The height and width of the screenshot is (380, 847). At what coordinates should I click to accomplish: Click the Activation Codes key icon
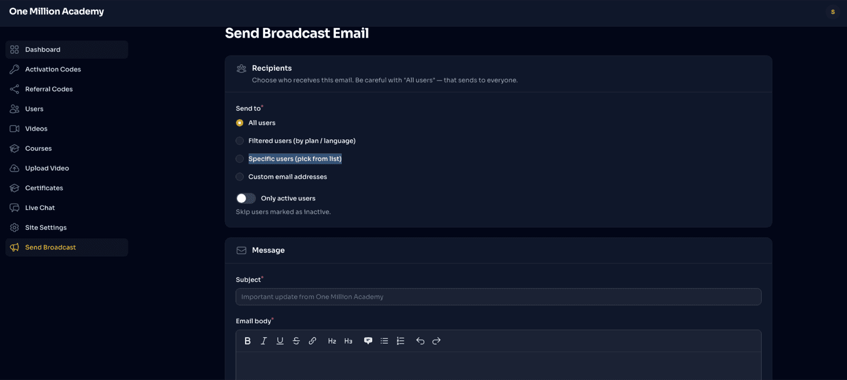(15, 70)
